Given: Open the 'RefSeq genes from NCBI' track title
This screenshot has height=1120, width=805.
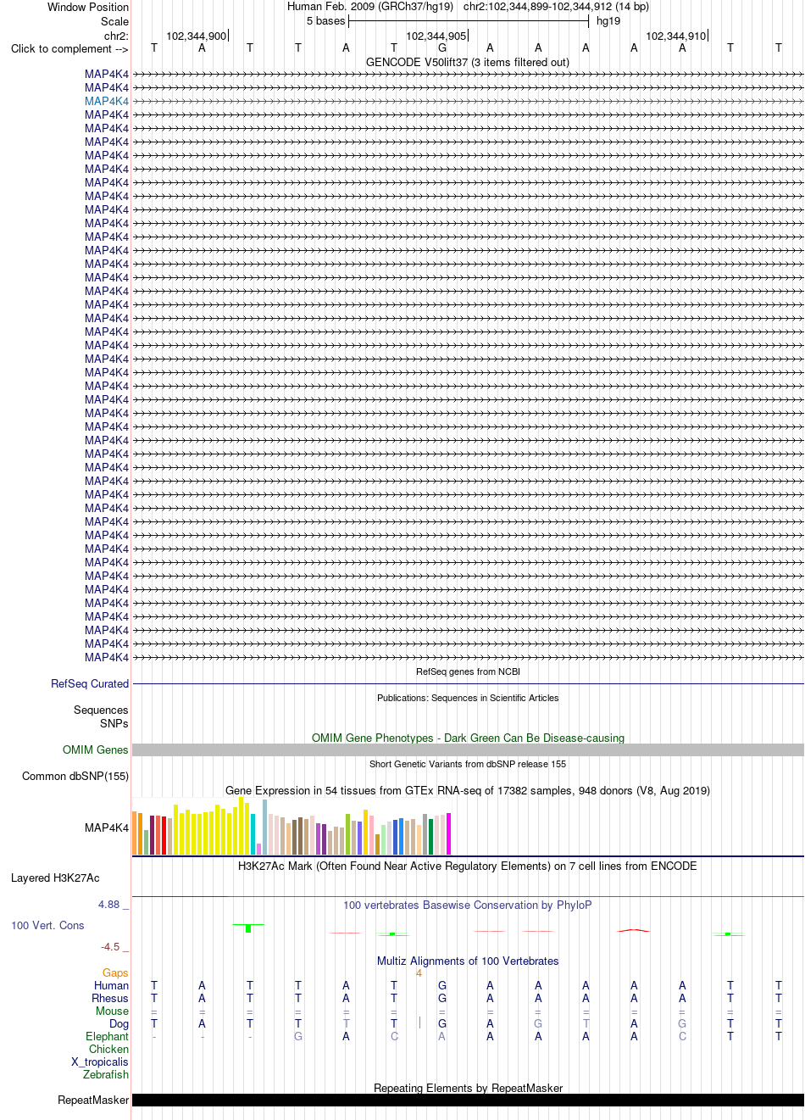Looking at the screenshot, I should [468, 671].
